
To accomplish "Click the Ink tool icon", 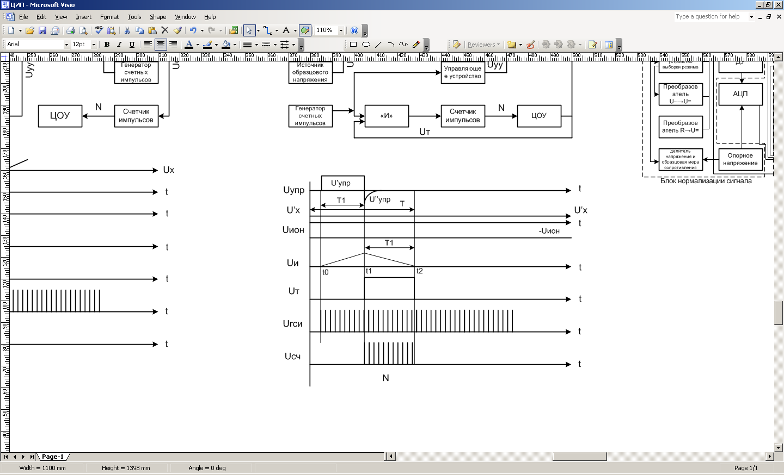I will click(x=530, y=45).
